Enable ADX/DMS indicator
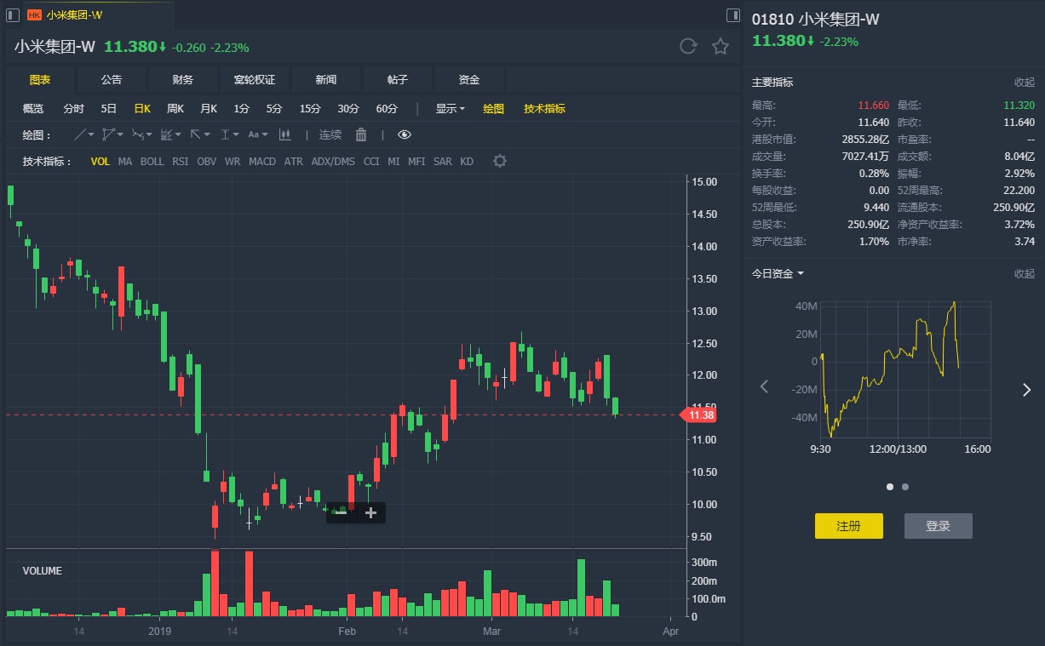 coord(333,161)
